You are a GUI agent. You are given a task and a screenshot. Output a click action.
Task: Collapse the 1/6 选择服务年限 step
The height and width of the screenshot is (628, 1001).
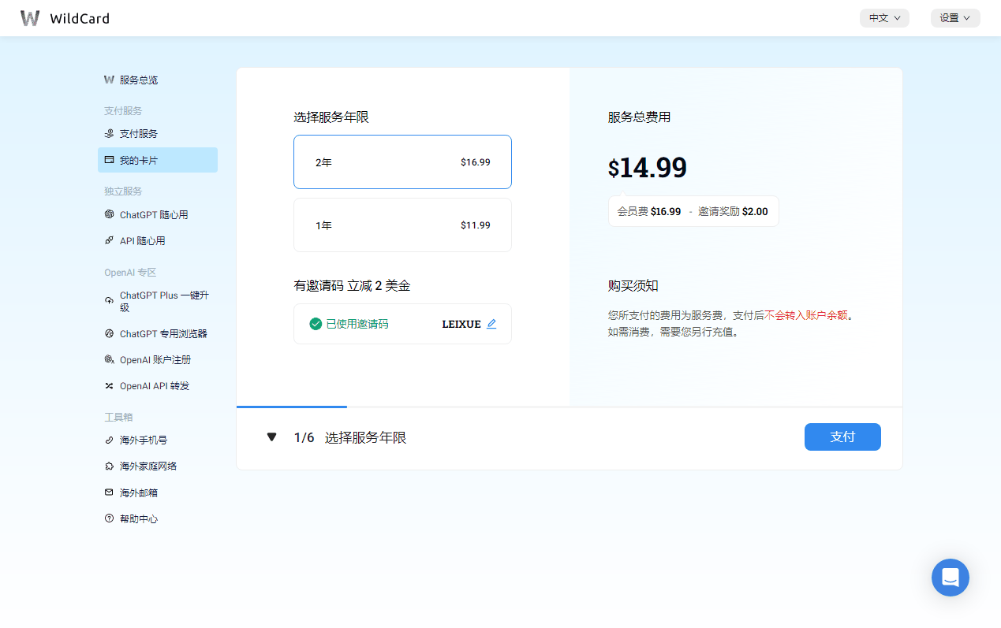(x=271, y=436)
